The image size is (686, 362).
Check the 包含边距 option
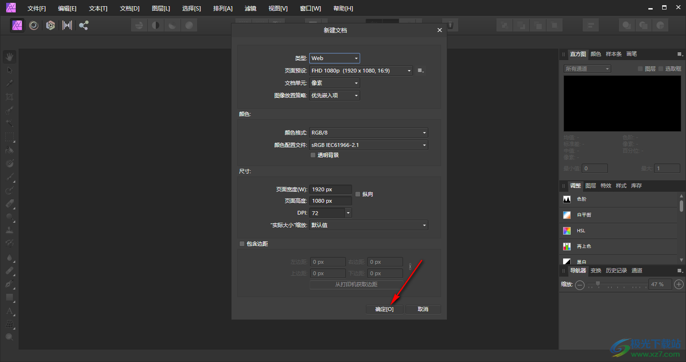[242, 244]
